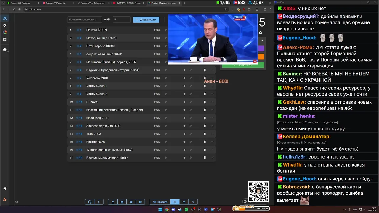379x213 pixels.
Task: Click the clear lots trash icon in toolbar
Action: pos(140,202)
